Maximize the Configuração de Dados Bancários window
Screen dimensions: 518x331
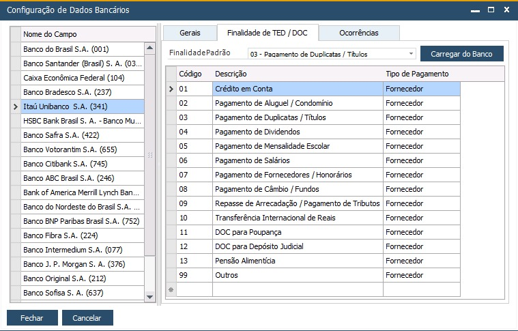point(491,10)
